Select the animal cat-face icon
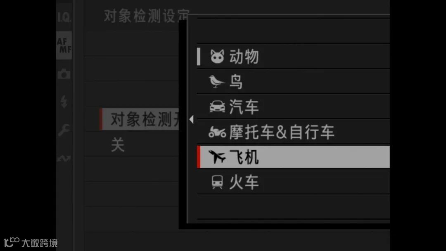This screenshot has width=446, height=251. (217, 56)
